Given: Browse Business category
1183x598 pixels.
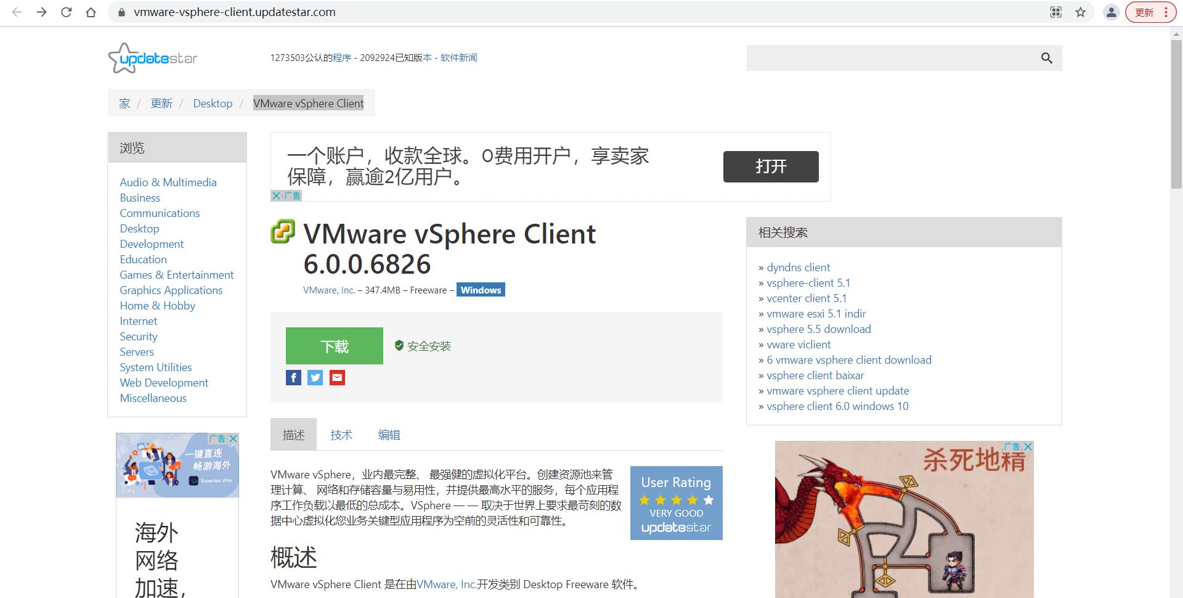Looking at the screenshot, I should [140, 198].
